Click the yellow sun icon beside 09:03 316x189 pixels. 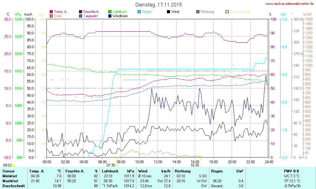[14, 165]
